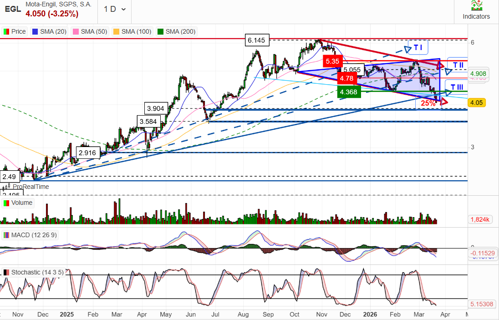Click the red 25% annotation
This screenshot has height=320, width=499.
pos(428,103)
